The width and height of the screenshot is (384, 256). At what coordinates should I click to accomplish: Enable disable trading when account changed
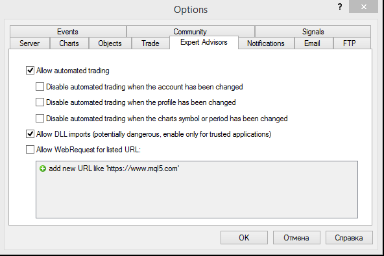pos(40,87)
